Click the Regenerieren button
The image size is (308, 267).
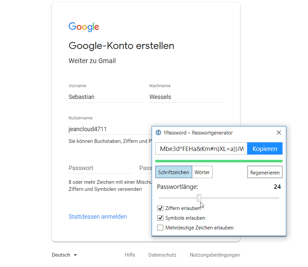click(265, 172)
